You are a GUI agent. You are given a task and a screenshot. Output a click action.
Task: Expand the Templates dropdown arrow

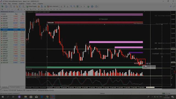(98, 6)
